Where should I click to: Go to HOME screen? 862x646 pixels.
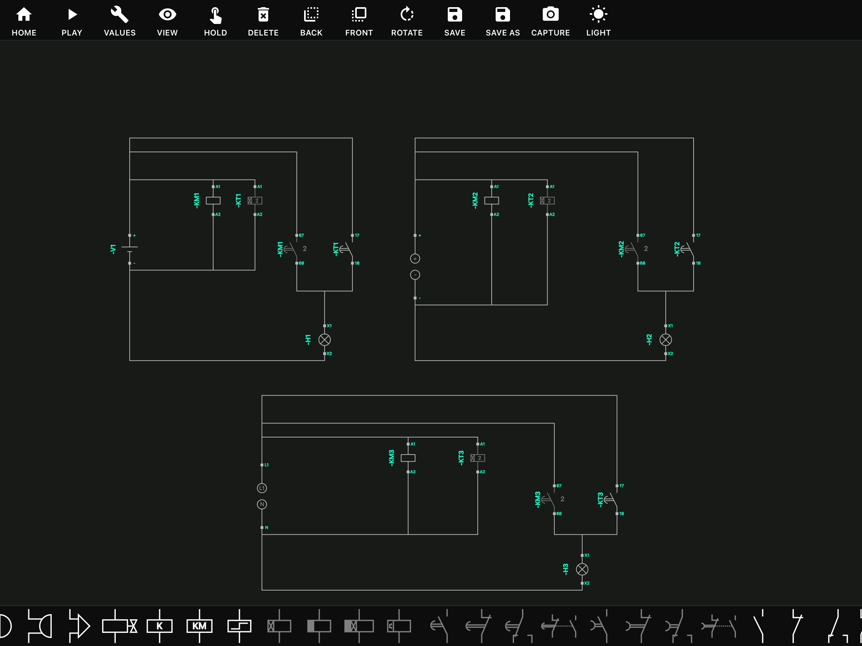pos(24,21)
